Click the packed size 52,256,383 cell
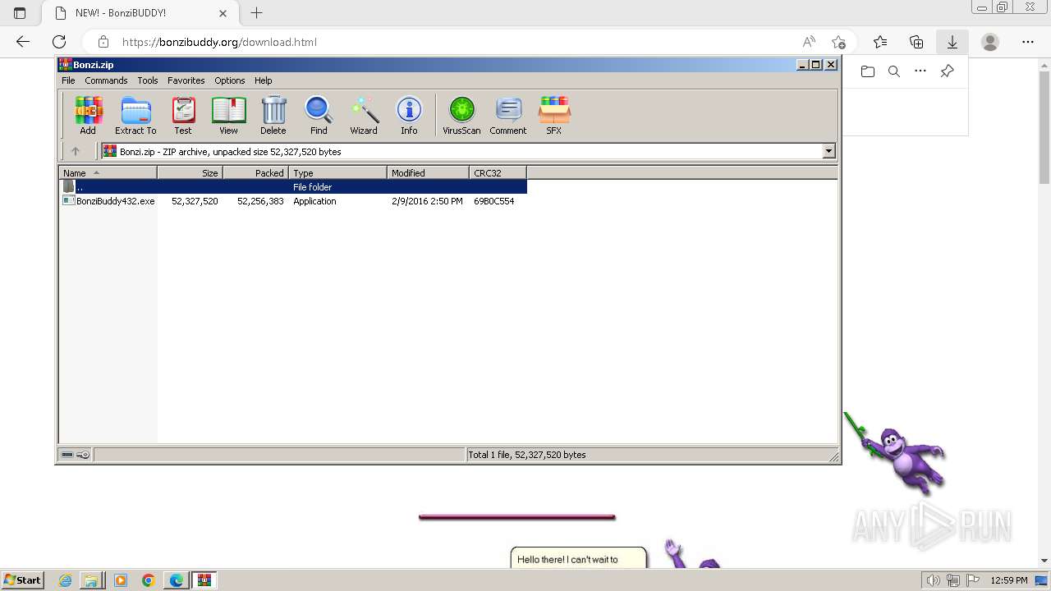The image size is (1051, 591). pyautogui.click(x=260, y=201)
